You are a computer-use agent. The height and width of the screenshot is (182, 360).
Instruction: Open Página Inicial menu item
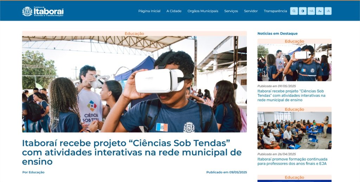click(x=149, y=11)
